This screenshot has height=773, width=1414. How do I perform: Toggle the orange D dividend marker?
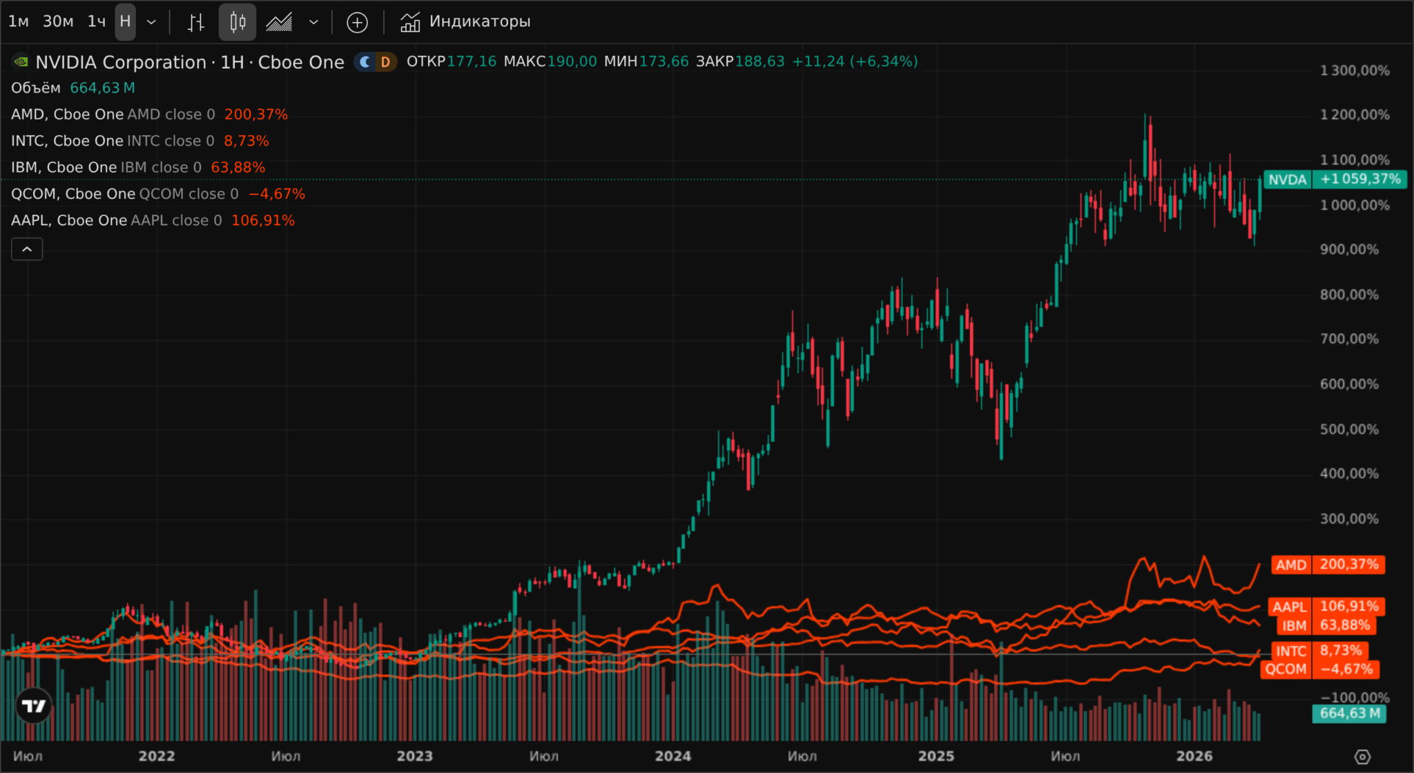[385, 62]
